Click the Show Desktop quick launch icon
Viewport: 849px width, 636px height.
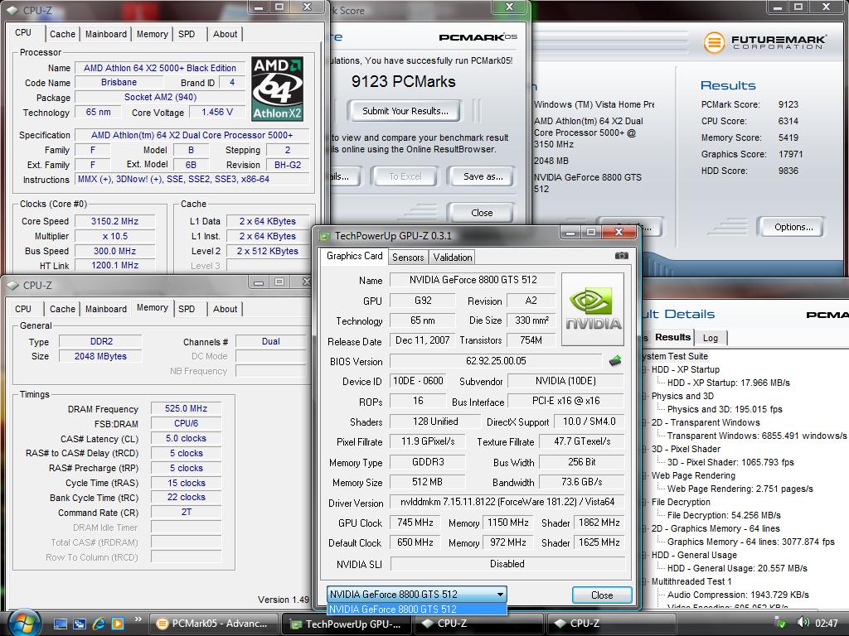click(60, 624)
